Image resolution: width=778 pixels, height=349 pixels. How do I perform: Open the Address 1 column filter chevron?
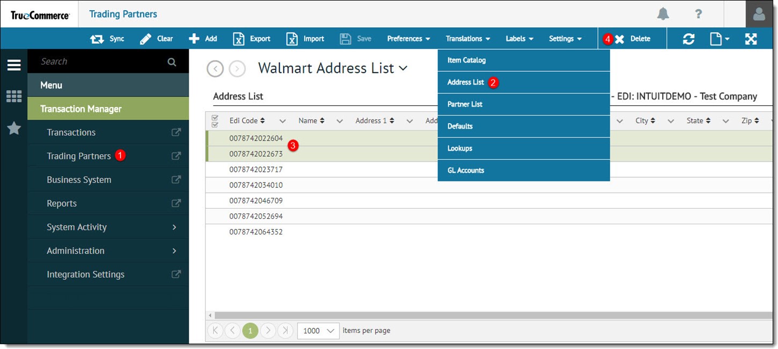[410, 121]
